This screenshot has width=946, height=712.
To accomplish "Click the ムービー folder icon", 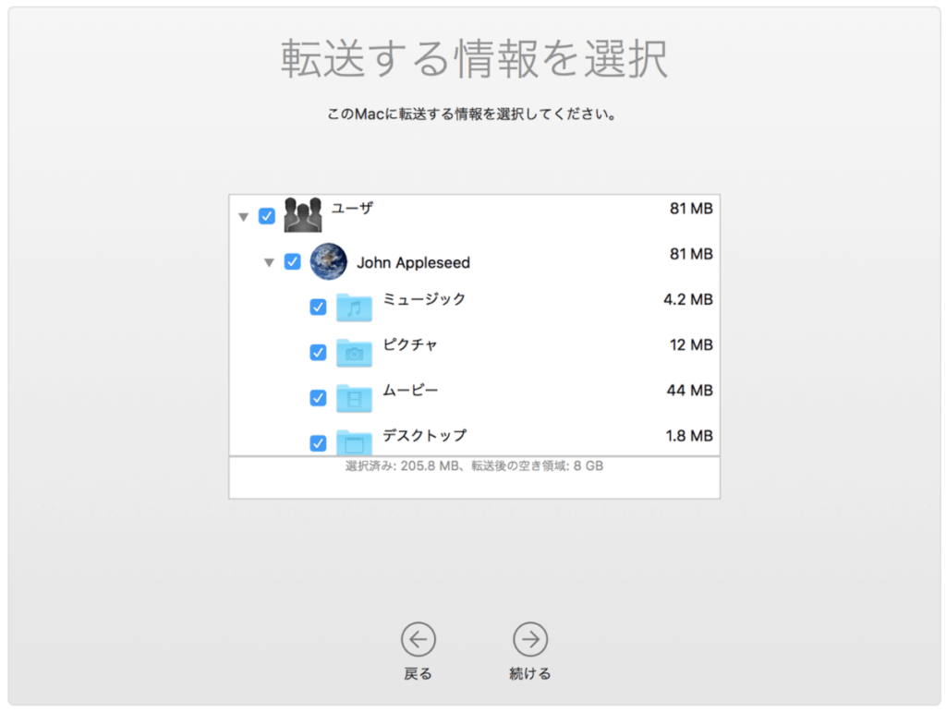I will coord(354,398).
